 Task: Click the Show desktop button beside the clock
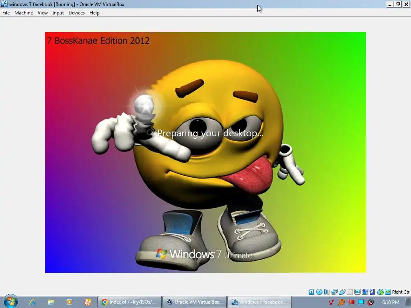(408, 302)
